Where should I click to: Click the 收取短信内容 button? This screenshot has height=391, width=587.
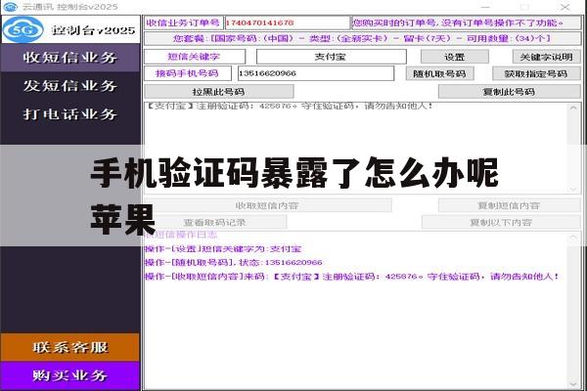coord(267,205)
